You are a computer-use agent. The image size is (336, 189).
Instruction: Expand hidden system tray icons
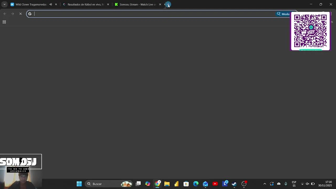[265, 184]
